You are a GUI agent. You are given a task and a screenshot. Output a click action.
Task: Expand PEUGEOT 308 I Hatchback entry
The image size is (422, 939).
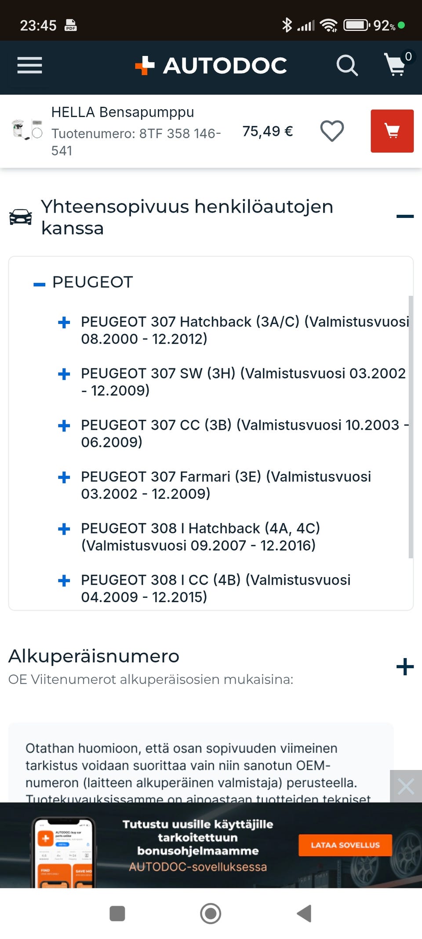[x=64, y=529]
